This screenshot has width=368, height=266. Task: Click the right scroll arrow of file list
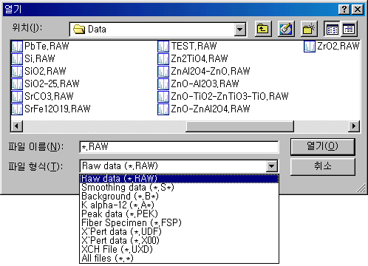tap(354, 126)
